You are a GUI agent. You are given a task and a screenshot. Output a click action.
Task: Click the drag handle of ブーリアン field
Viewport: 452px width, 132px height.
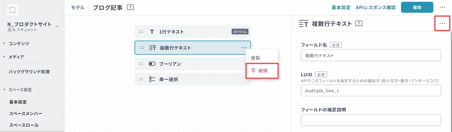coord(141,64)
